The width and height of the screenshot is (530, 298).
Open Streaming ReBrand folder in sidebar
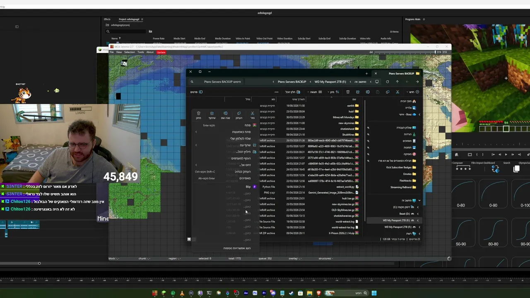click(403, 187)
